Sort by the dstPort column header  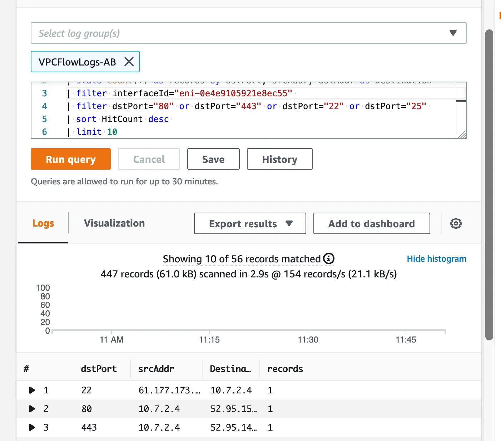pyautogui.click(x=99, y=369)
